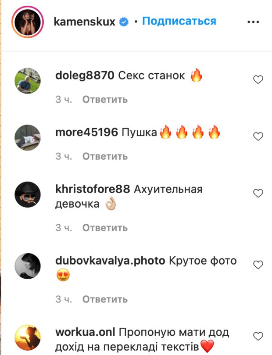Click the verified badge next to kamenskux
272x355 pixels.
click(x=124, y=22)
